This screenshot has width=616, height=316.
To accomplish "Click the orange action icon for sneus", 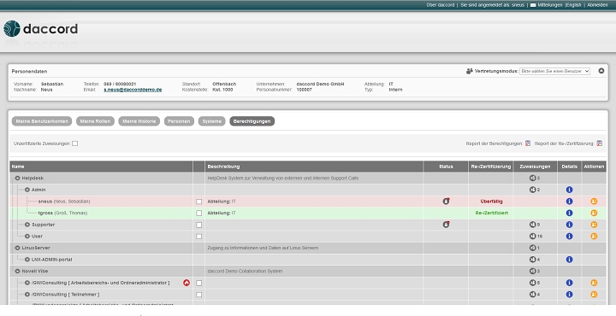I will click(x=594, y=202).
